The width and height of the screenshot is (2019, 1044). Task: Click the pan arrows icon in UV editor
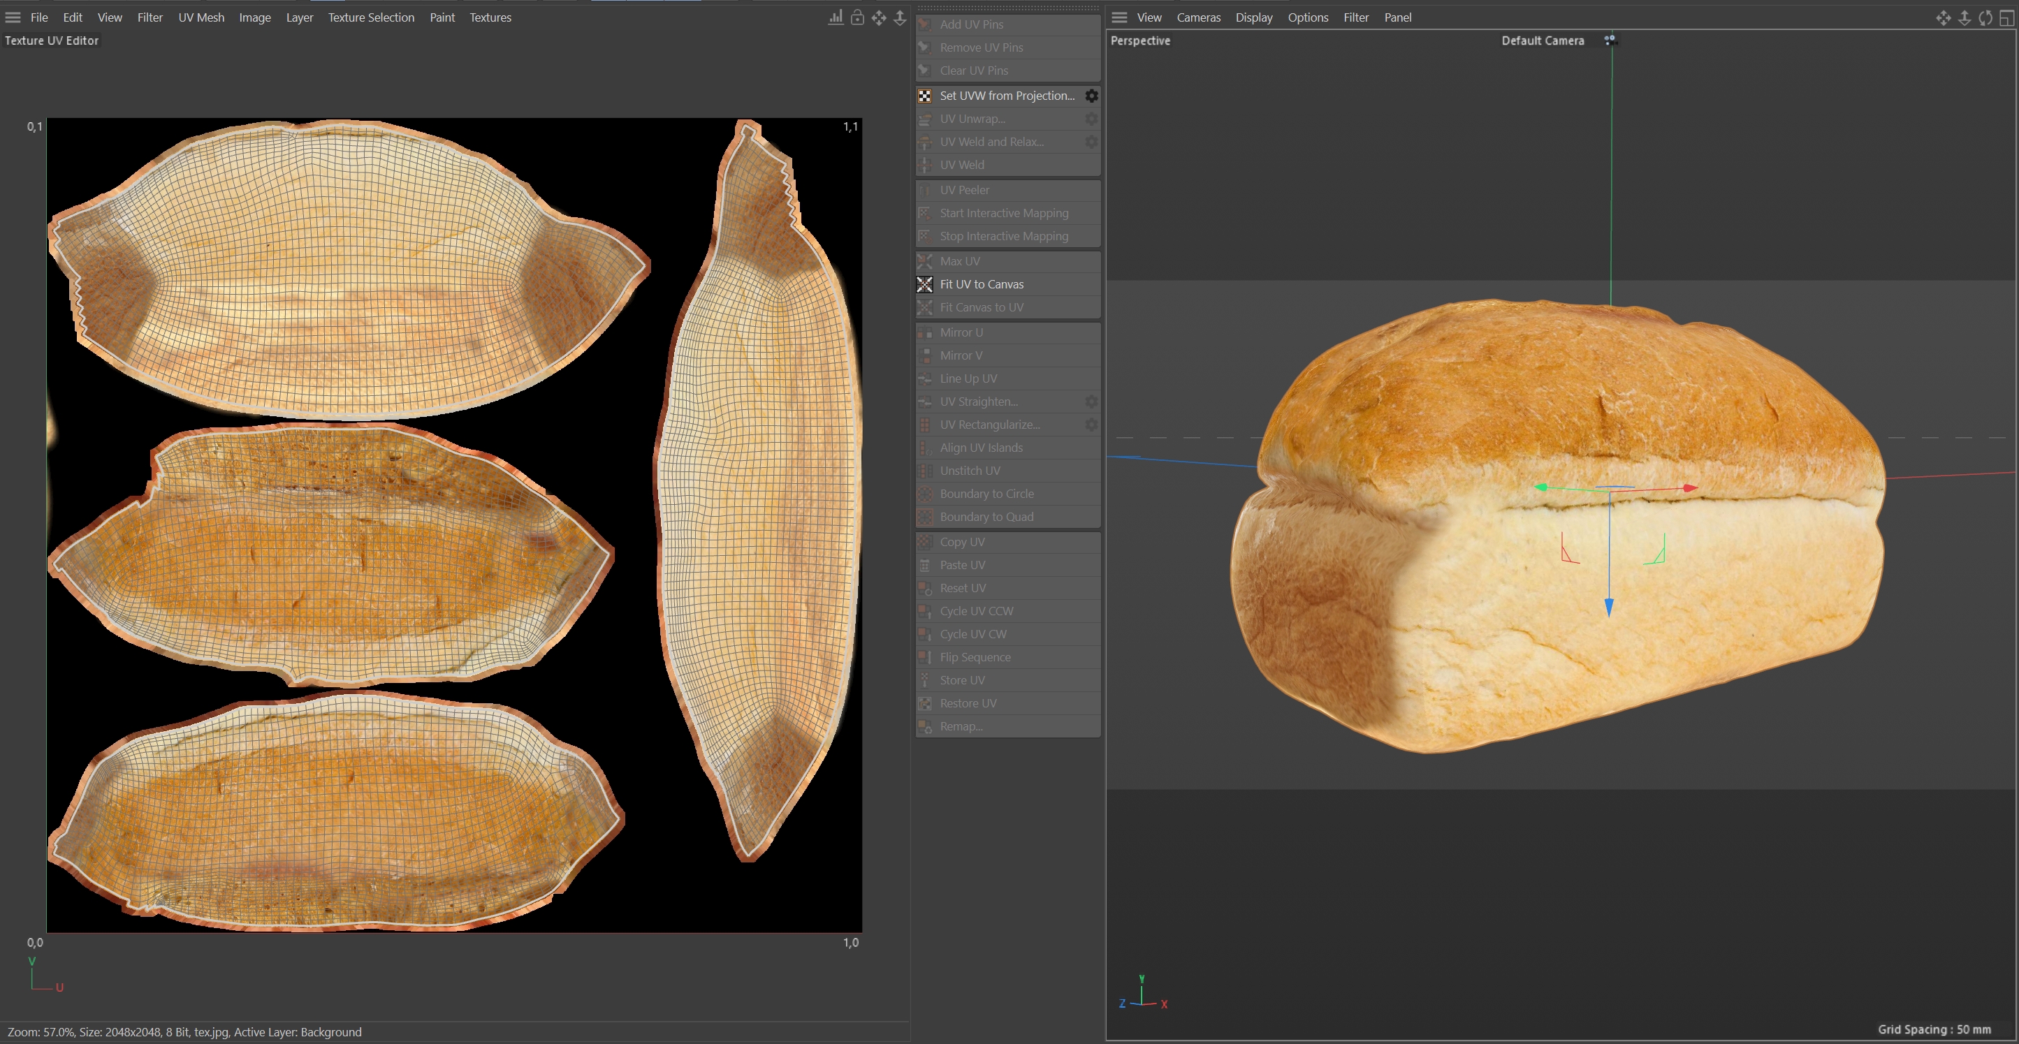[x=879, y=17]
